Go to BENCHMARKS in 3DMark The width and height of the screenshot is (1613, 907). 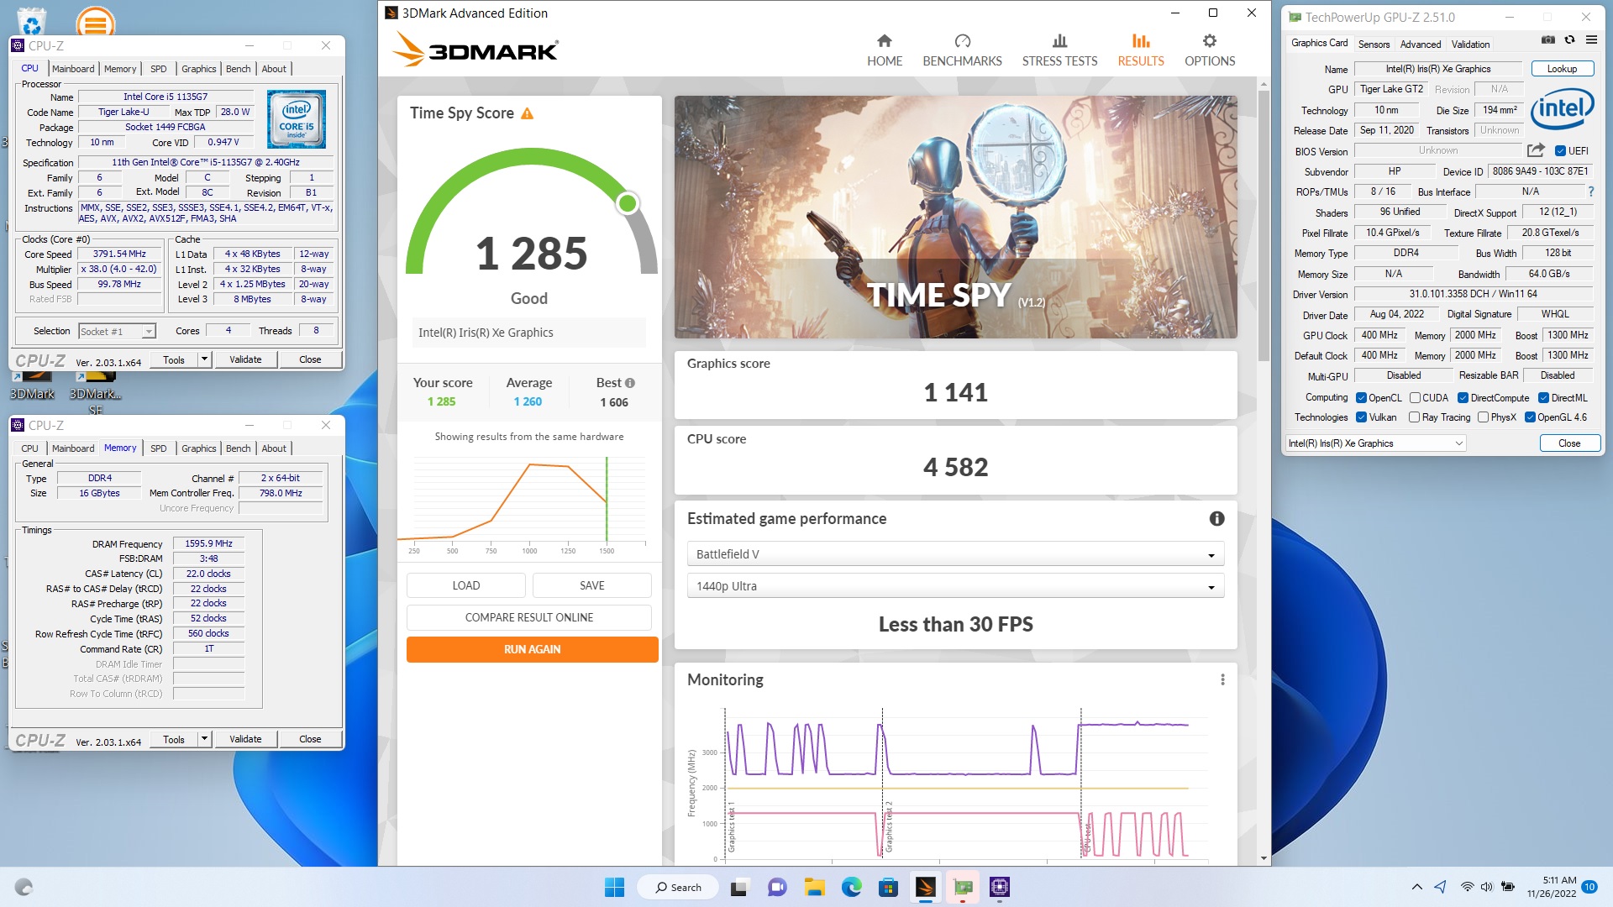pos(962,50)
